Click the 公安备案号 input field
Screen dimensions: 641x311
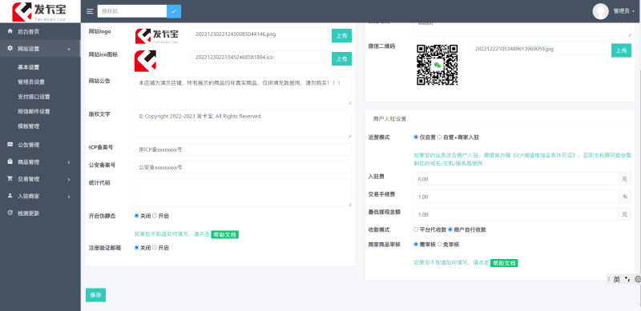[x=243, y=167]
